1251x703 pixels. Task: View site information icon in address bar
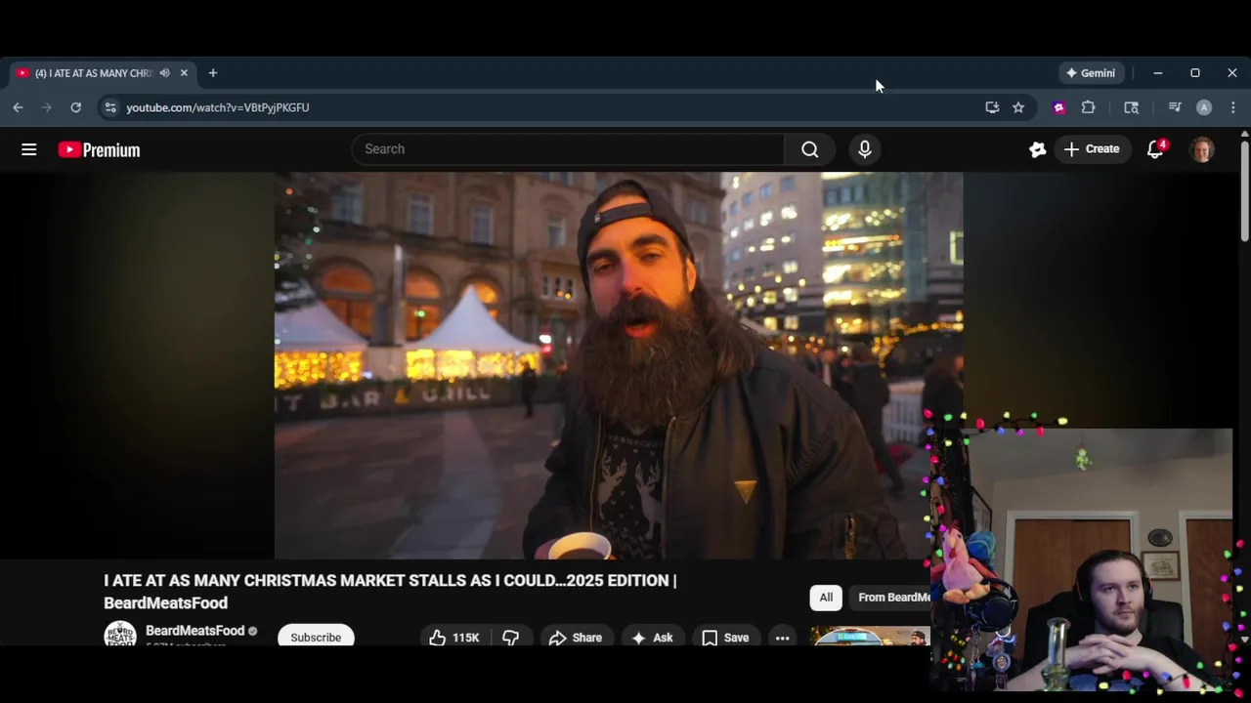click(x=109, y=107)
